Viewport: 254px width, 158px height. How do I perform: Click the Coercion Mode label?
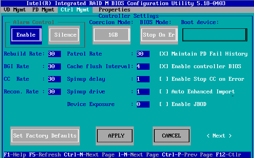[x=111, y=22]
